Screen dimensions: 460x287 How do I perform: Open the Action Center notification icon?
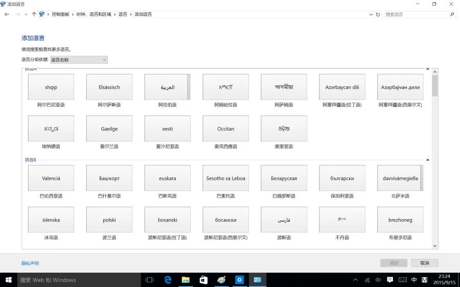[x=390, y=280]
